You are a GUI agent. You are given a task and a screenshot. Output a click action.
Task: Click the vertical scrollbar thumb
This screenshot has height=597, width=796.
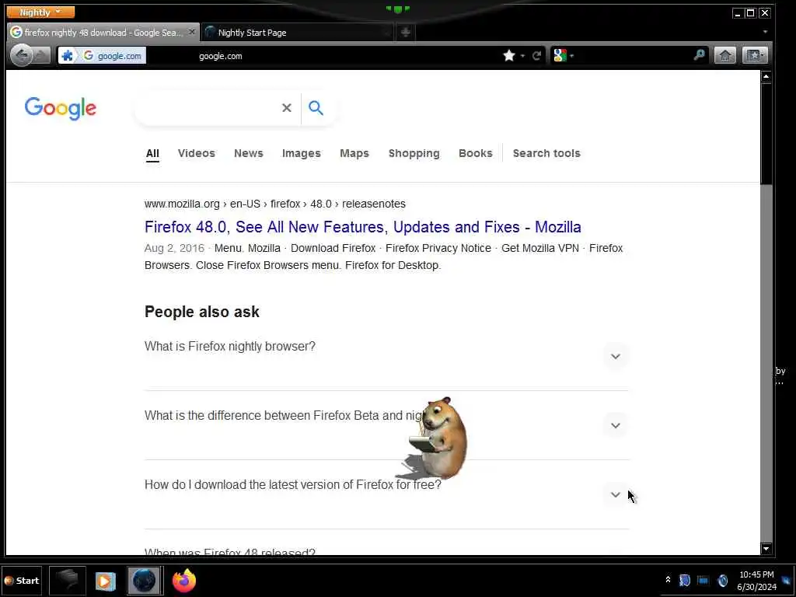(x=766, y=134)
